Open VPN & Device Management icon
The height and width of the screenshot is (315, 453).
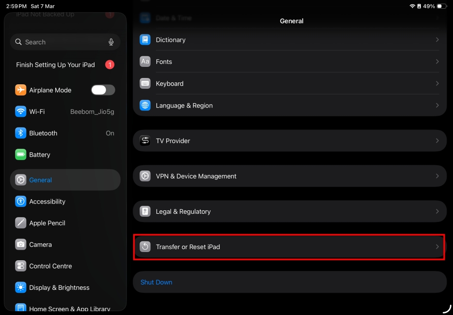pyautogui.click(x=145, y=176)
